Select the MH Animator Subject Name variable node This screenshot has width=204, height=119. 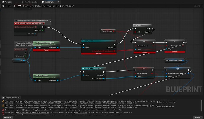point(175,61)
